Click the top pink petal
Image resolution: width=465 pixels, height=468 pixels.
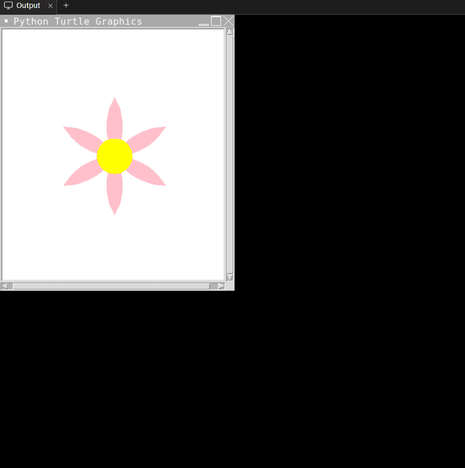[x=115, y=118]
